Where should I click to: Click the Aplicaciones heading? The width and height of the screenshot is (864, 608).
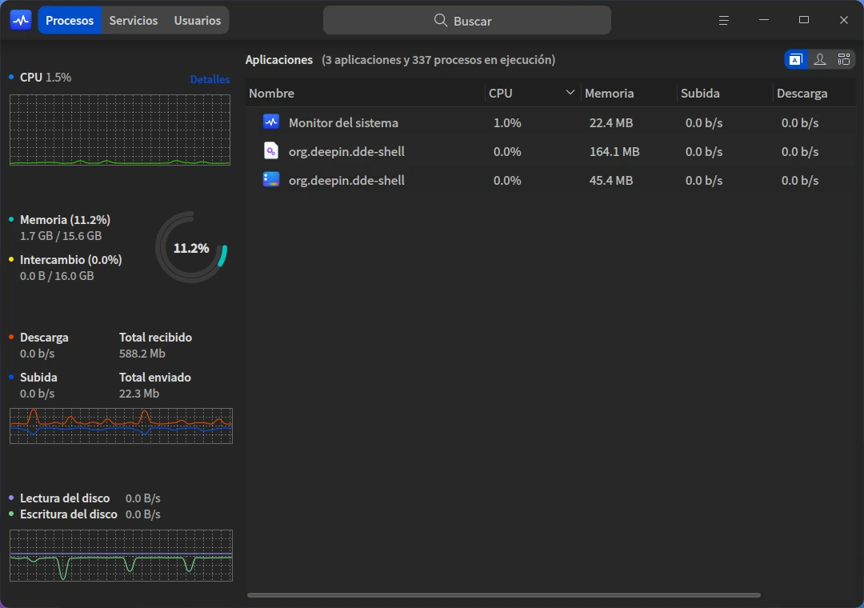[x=279, y=59]
